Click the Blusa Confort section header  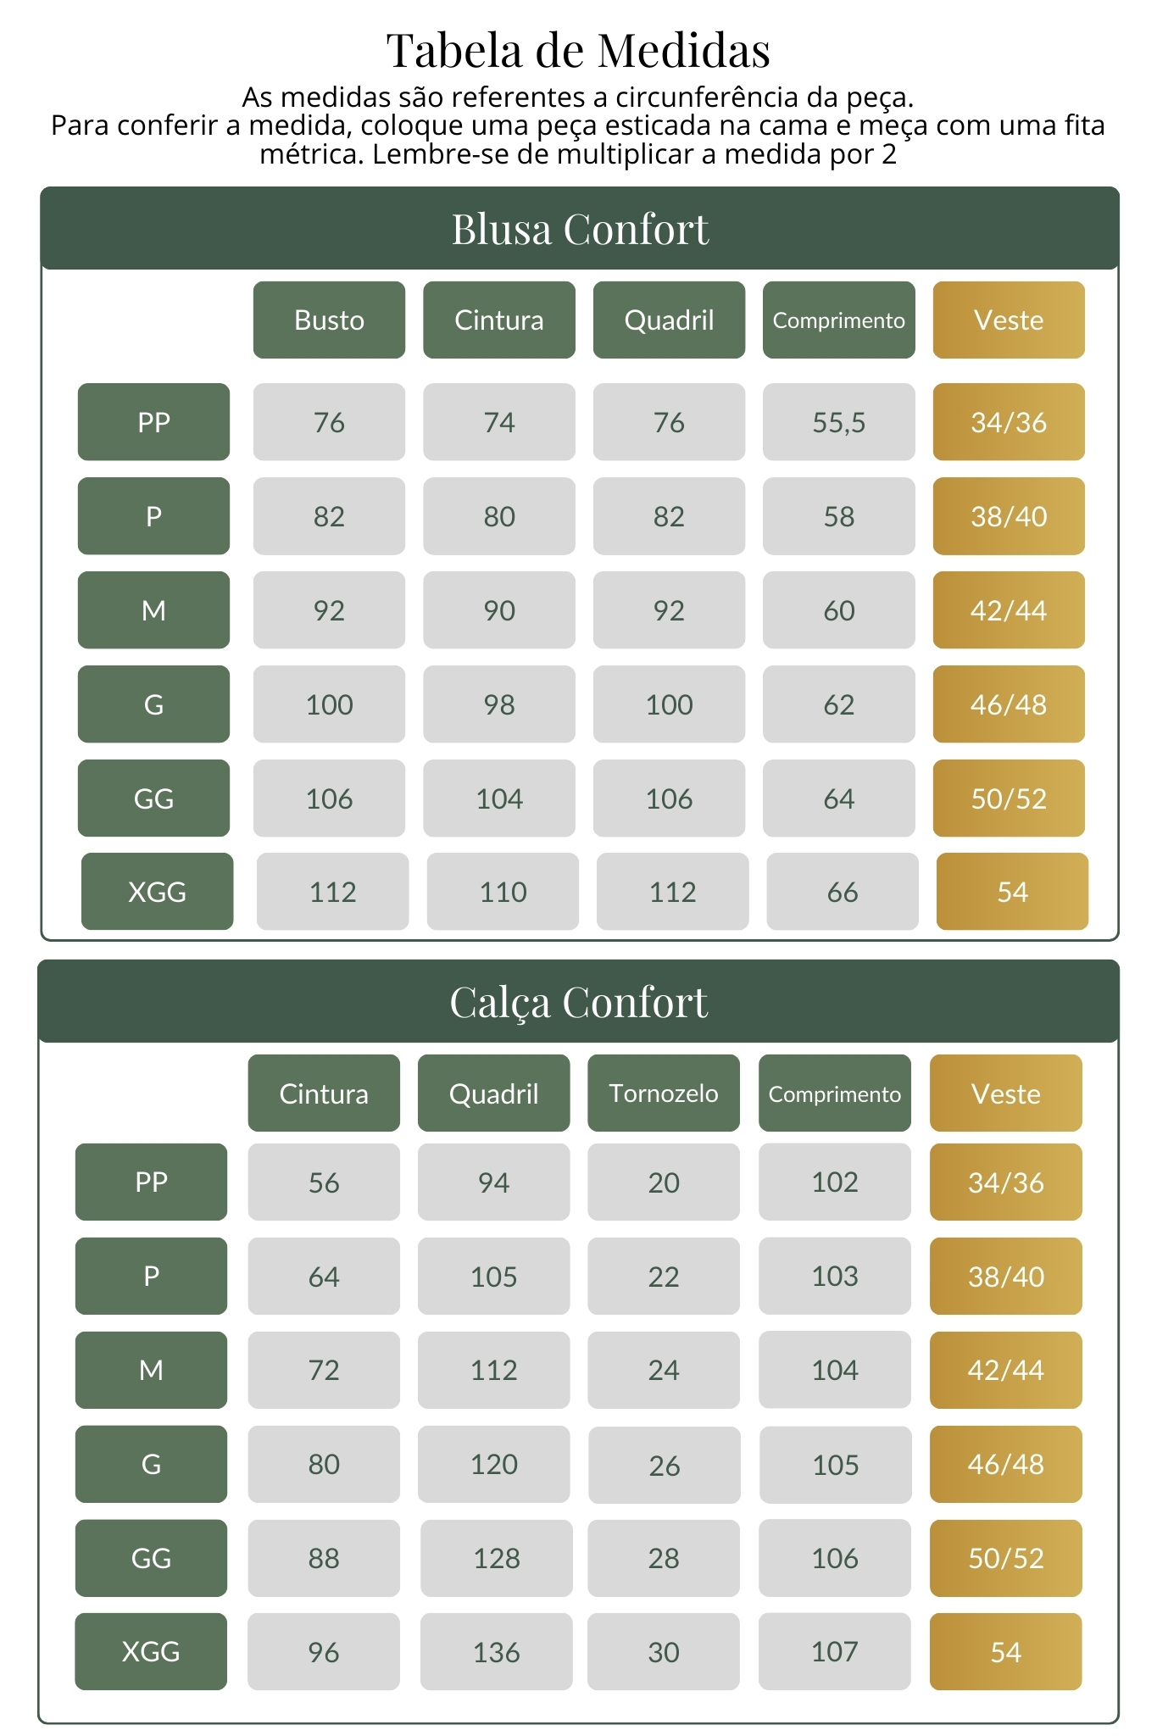[579, 229]
